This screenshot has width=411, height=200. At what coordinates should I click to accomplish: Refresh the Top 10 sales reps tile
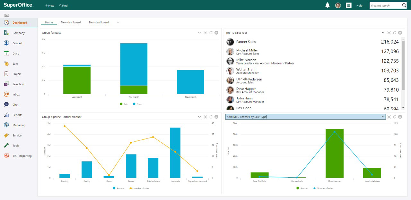click(395, 33)
